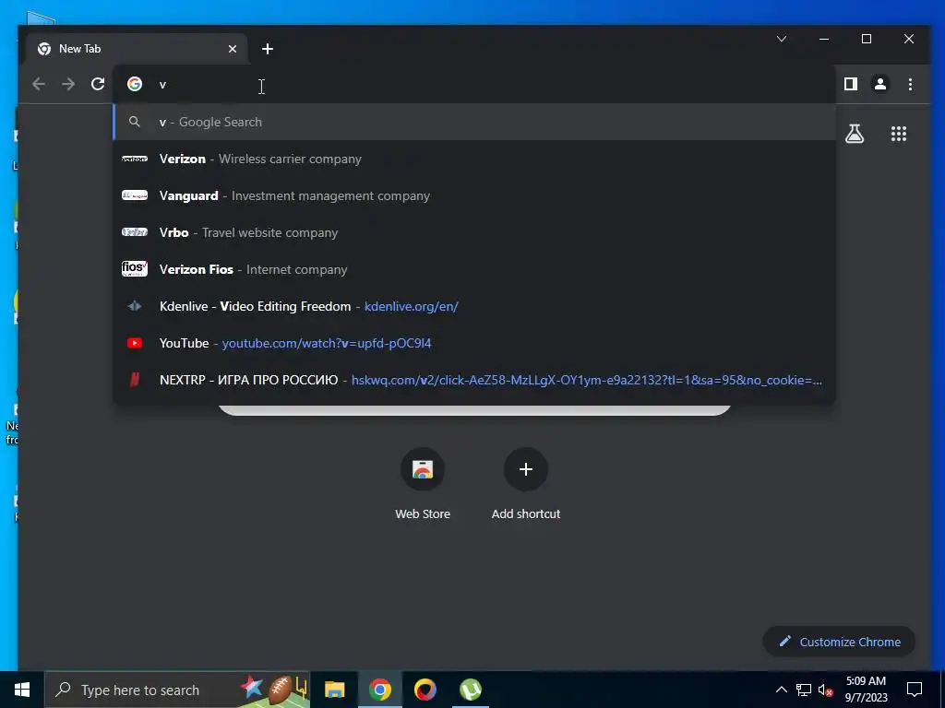Click the magnifier icon in search suggestion
Viewport: 945px width, 708px height.
pyautogui.click(x=135, y=123)
